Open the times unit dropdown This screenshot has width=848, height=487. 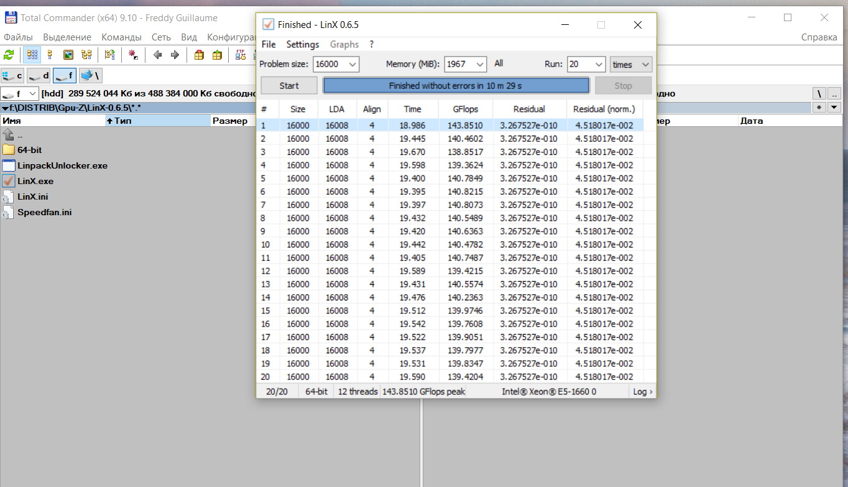[630, 64]
